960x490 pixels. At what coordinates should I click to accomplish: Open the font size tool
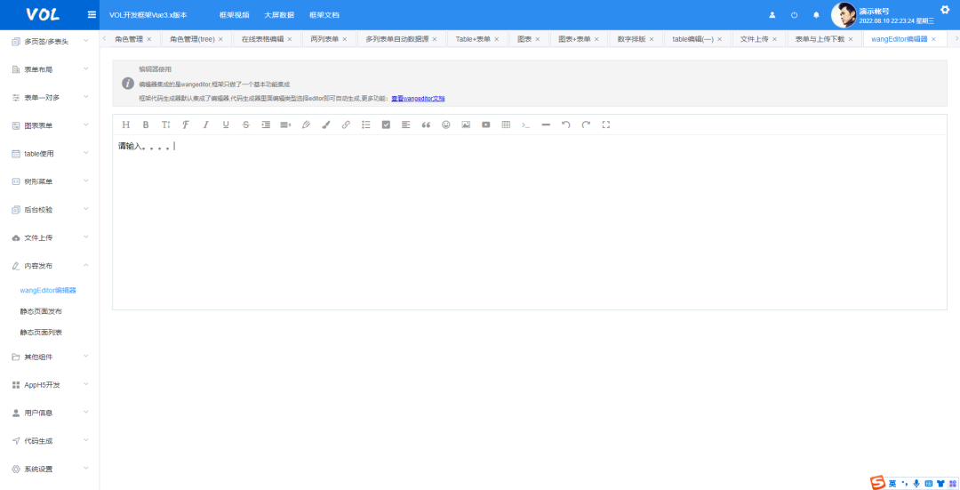[x=166, y=125]
